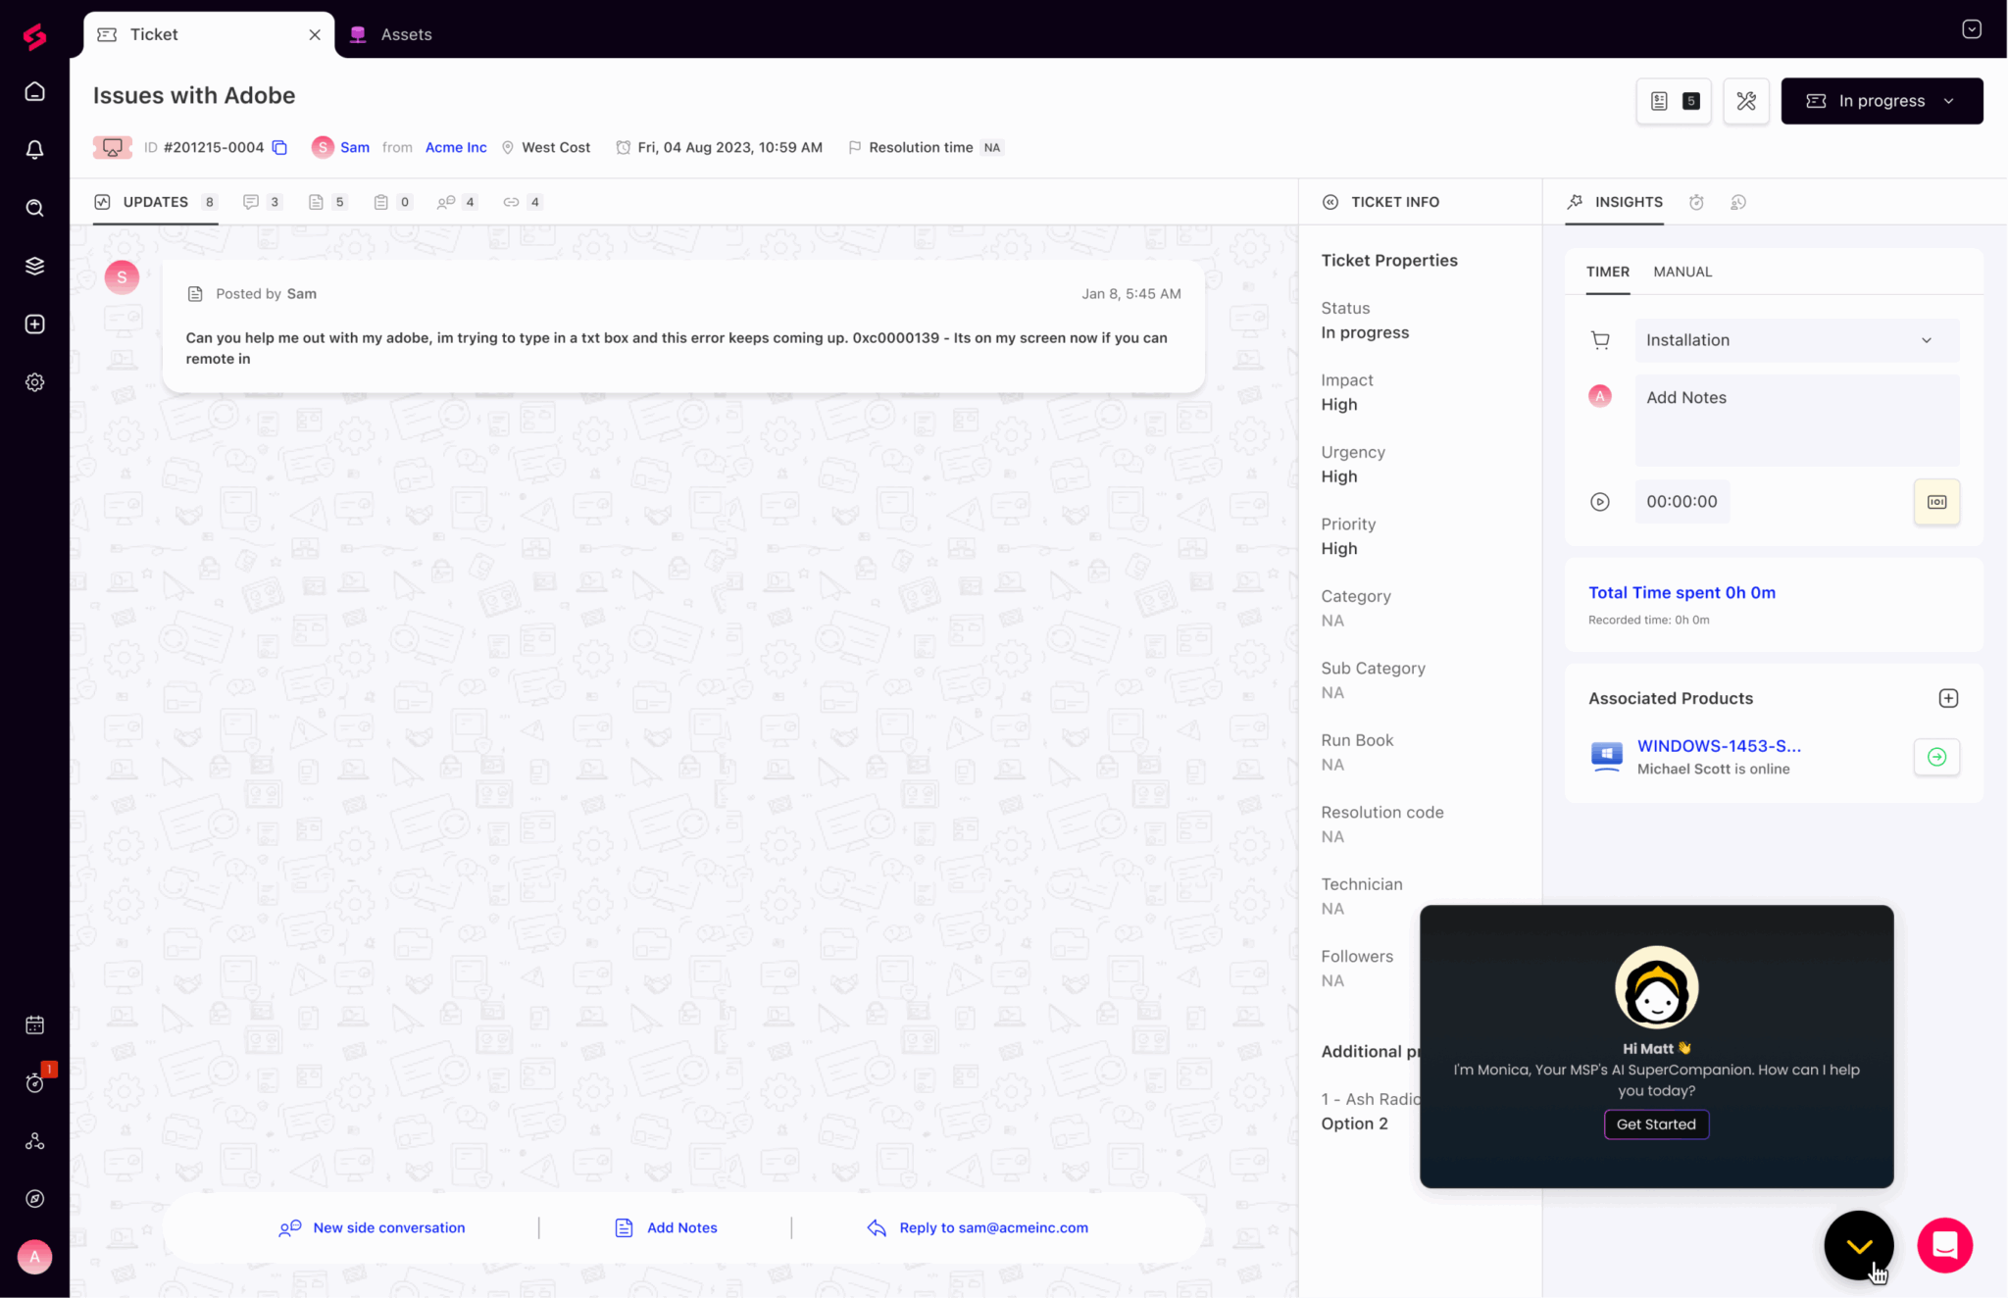Click Reply to sam@acmeinc.com
2008x1298 pixels.
[978, 1227]
